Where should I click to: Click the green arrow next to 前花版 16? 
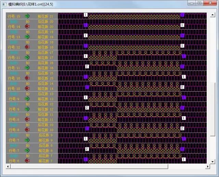27,68
